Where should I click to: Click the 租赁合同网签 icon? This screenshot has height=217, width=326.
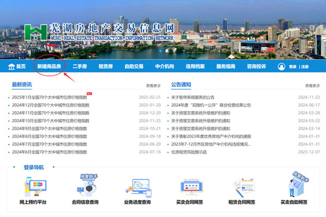[242, 188]
